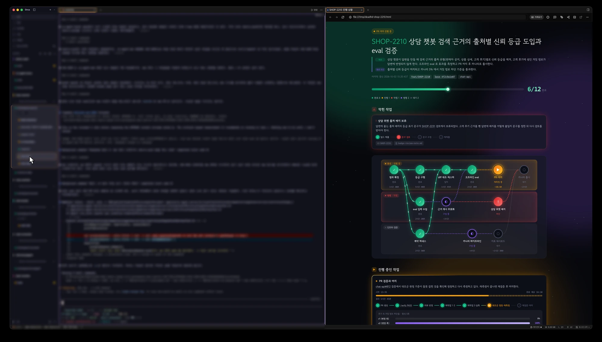
Task: Open a new browser tab with plus
Action: [368, 10]
